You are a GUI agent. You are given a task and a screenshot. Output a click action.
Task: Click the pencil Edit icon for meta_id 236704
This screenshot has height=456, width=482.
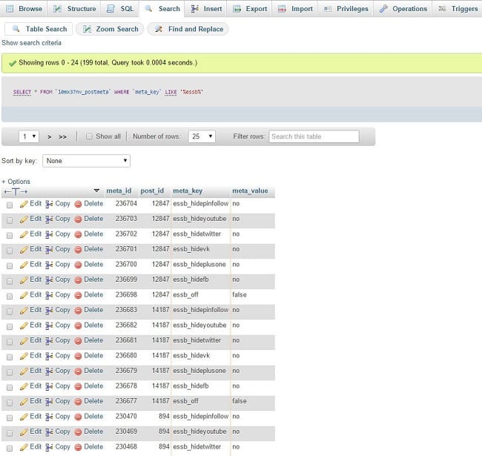[x=24, y=203]
